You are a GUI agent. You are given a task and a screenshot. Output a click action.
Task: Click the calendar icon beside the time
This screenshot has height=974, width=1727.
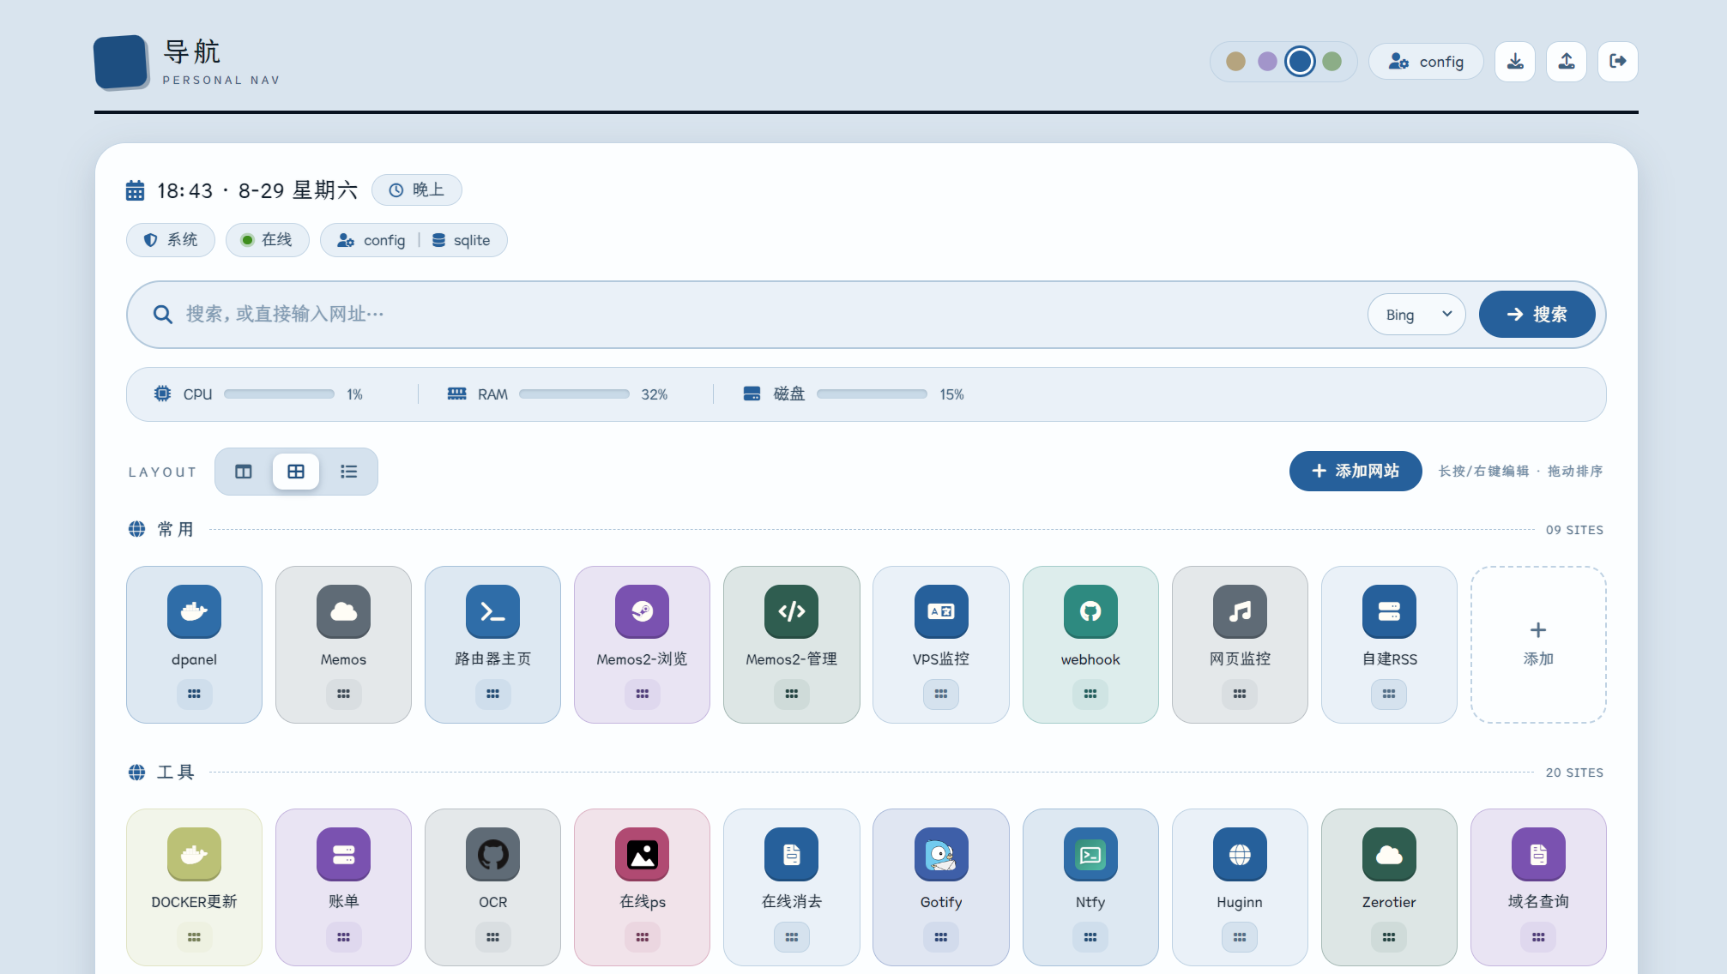[136, 190]
